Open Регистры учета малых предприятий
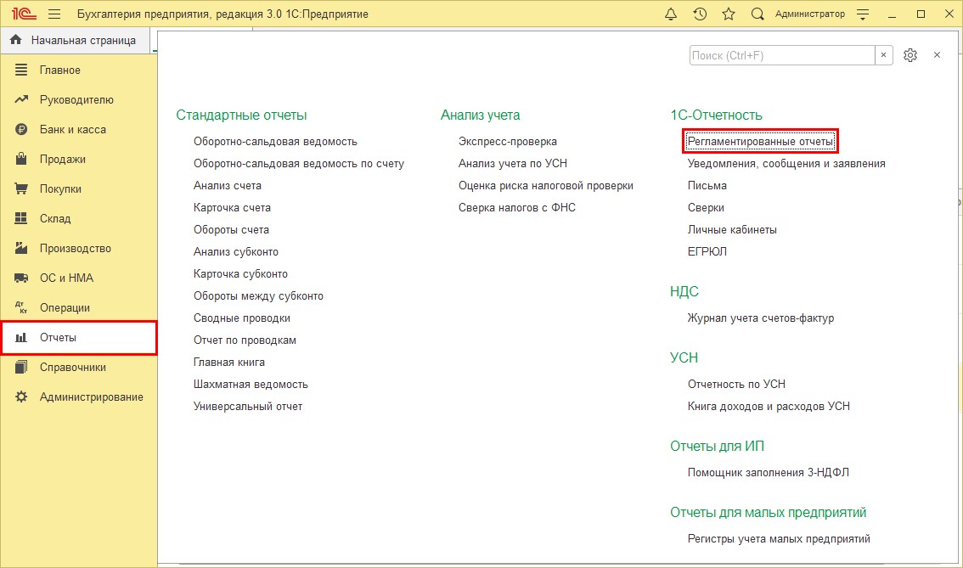Viewport: 963px width, 568px height. tap(779, 539)
